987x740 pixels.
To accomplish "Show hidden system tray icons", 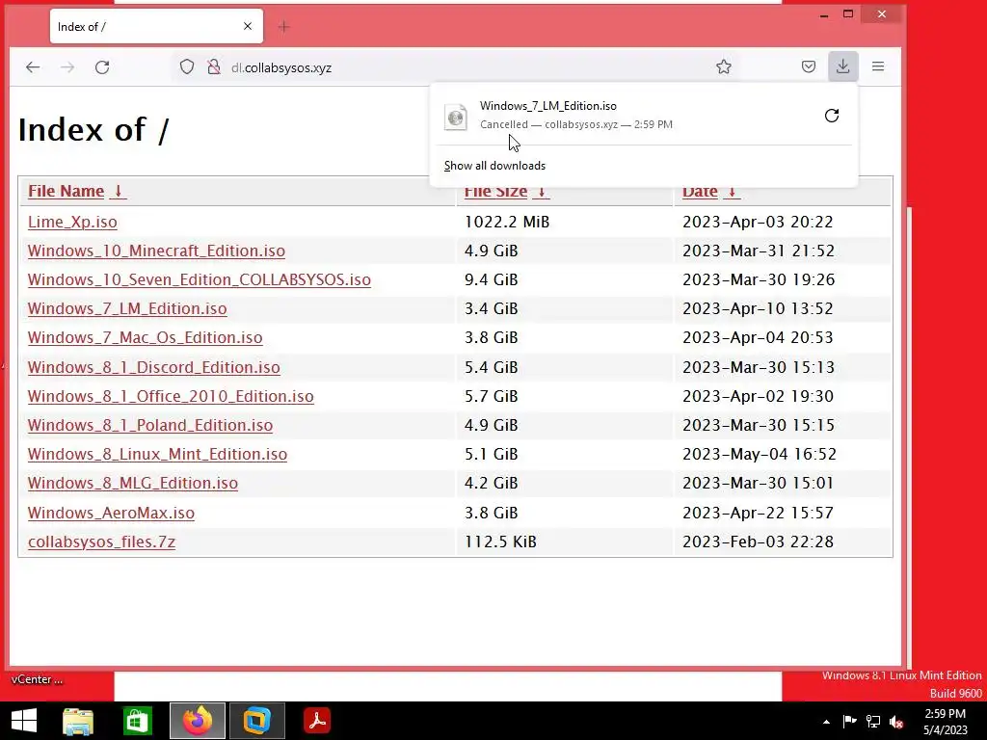I will (826, 722).
